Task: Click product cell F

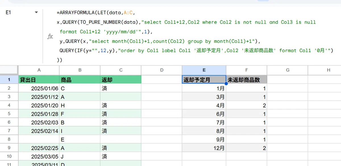Action: (x=80, y=114)
